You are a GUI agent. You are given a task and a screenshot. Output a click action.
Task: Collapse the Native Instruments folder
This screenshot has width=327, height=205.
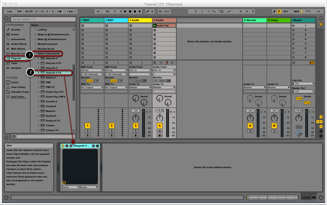pyautogui.click(x=36, y=53)
